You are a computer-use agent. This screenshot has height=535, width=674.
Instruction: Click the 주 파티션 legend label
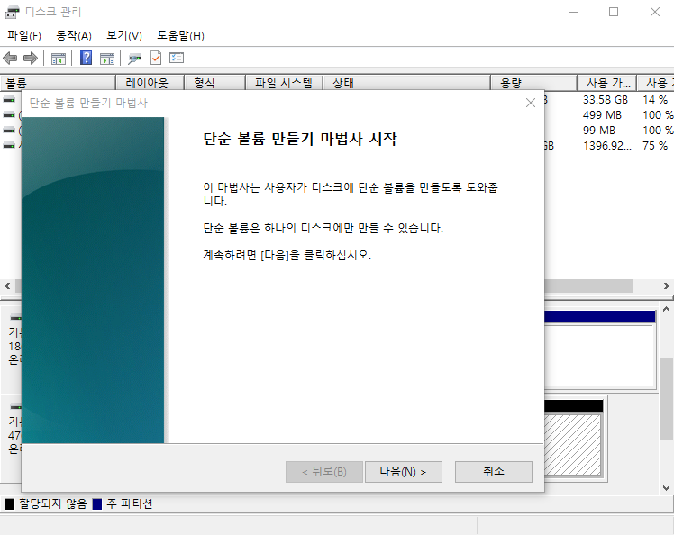[130, 503]
